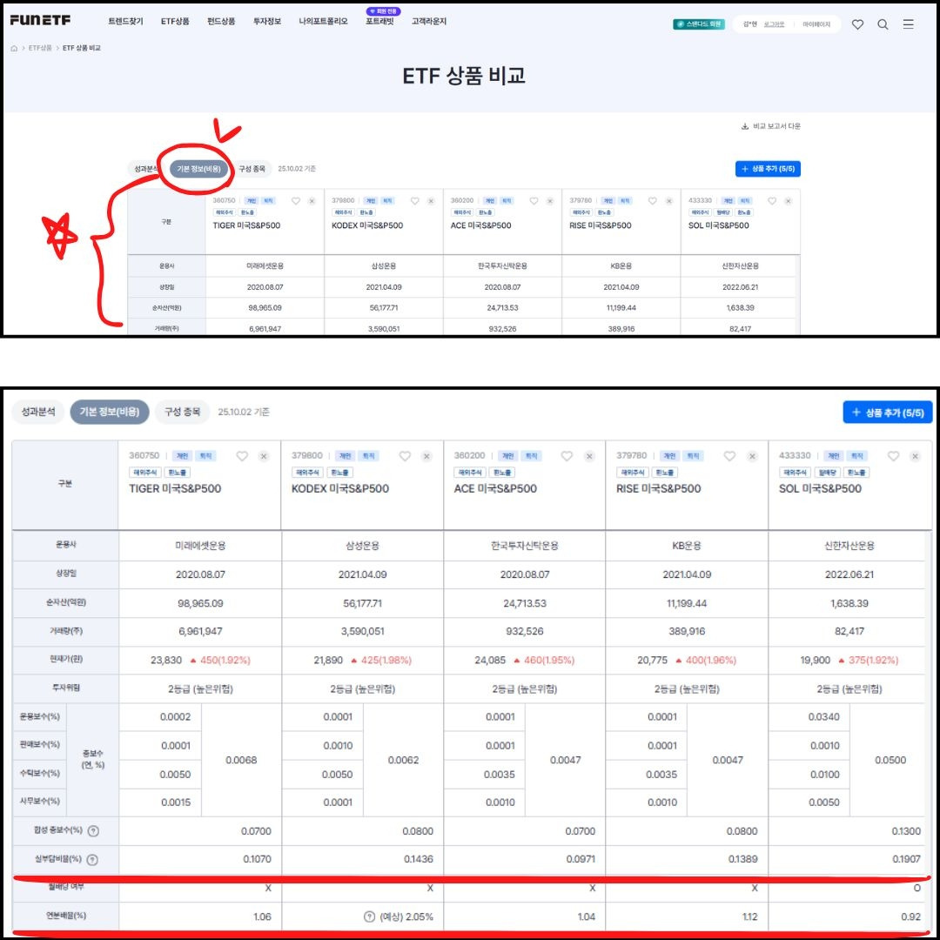Image resolution: width=940 pixels, height=940 pixels.
Task: Select 기본 정보(비용) tab in the enlarged view
Action: pyautogui.click(x=110, y=412)
